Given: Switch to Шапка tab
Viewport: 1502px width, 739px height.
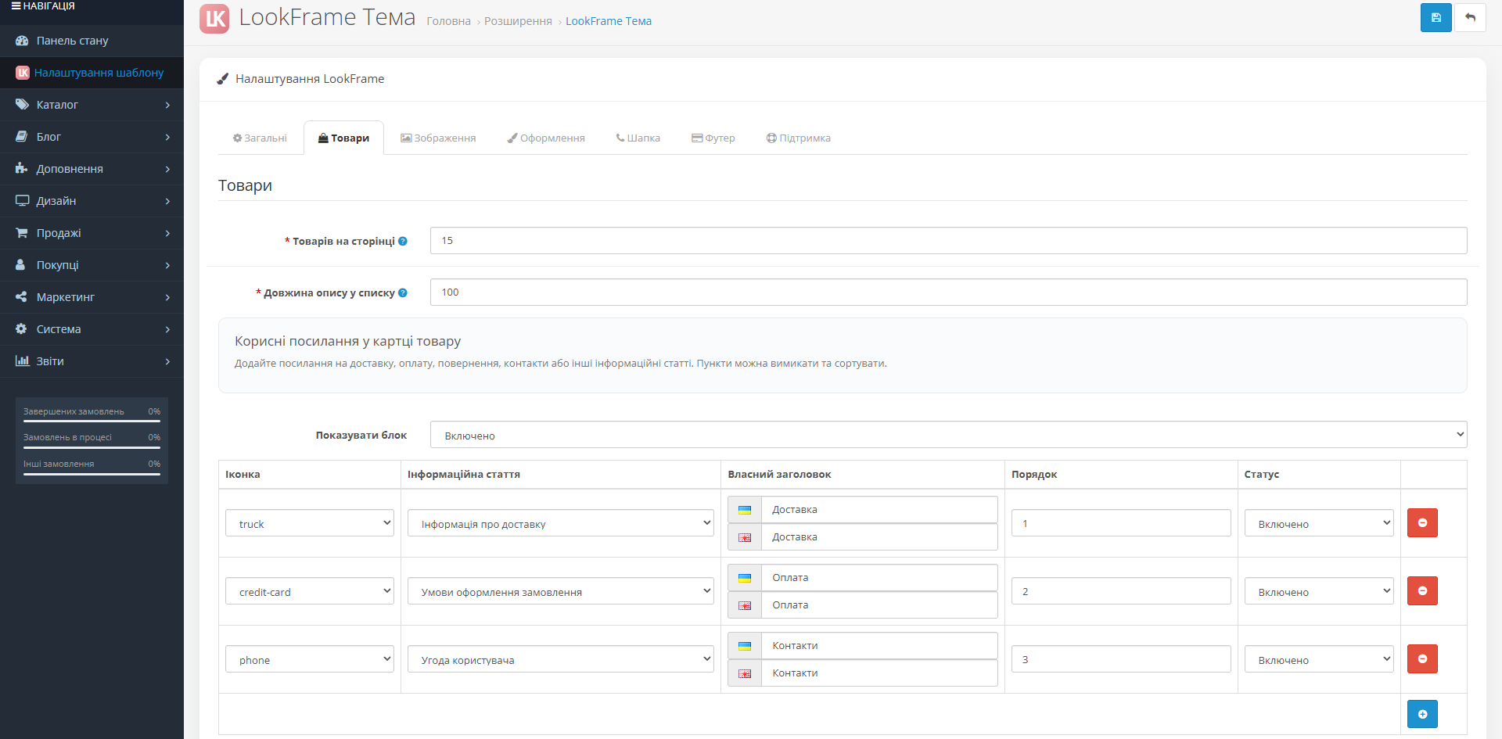Looking at the screenshot, I should [638, 138].
